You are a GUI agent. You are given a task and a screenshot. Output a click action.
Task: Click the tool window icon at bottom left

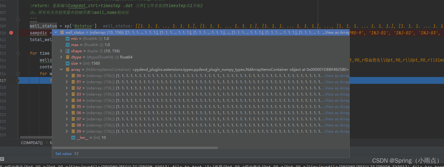click(x=2, y=159)
